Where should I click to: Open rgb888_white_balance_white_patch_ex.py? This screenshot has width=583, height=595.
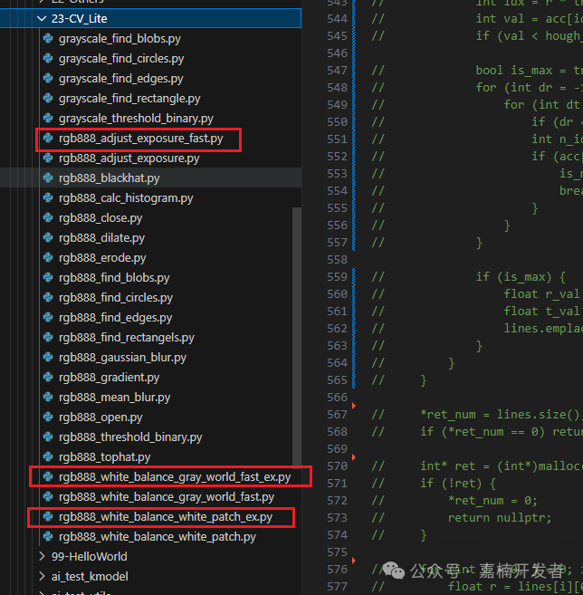click(x=165, y=517)
